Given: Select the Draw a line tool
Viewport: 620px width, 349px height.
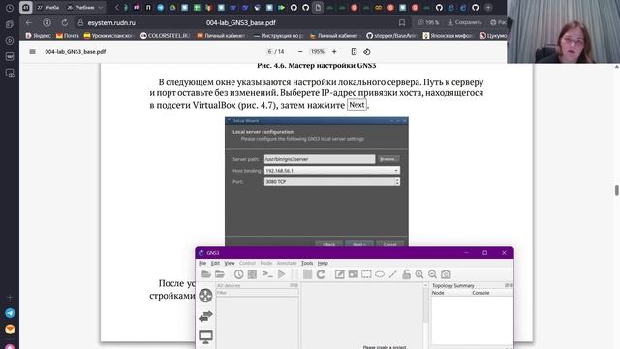Looking at the screenshot, I should coord(392,274).
